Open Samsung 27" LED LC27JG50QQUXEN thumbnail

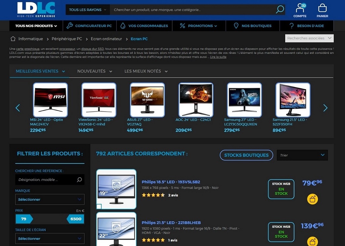(x=245, y=100)
